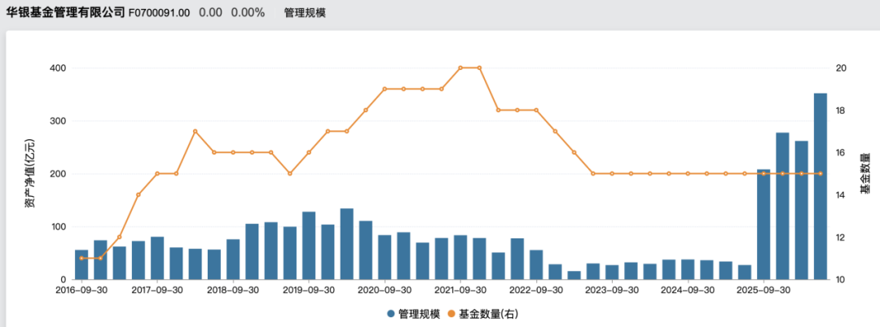Toggle the 管理规模 legend series
Screen dimensions: 880x327
[x=413, y=313]
